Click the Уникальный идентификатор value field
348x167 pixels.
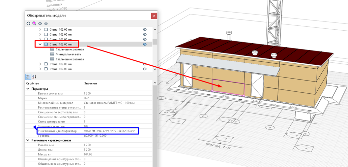click(117, 131)
